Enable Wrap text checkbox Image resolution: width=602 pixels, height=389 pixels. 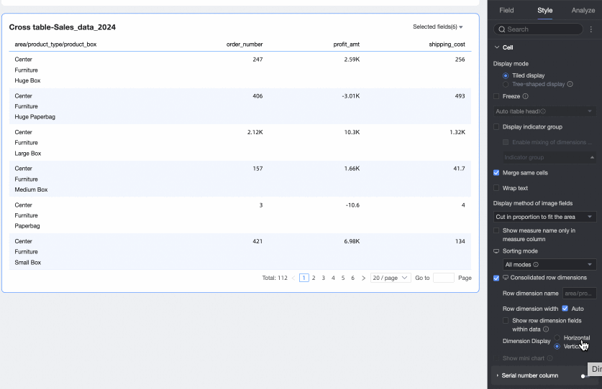[496, 188]
